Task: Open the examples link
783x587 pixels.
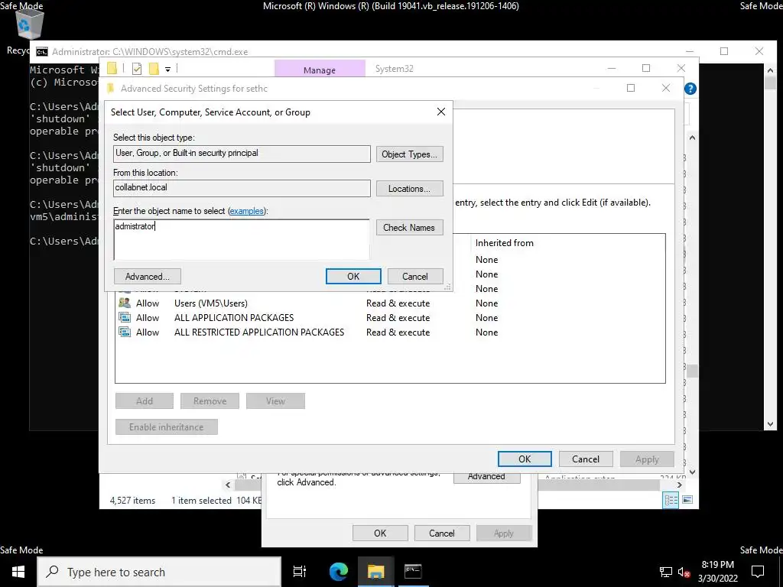Action: 246,211
